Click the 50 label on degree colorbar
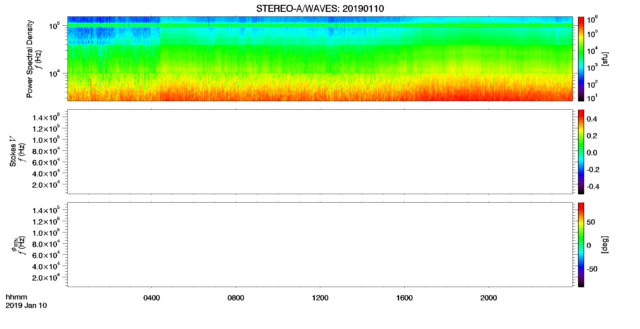640x329 pixels. click(591, 222)
